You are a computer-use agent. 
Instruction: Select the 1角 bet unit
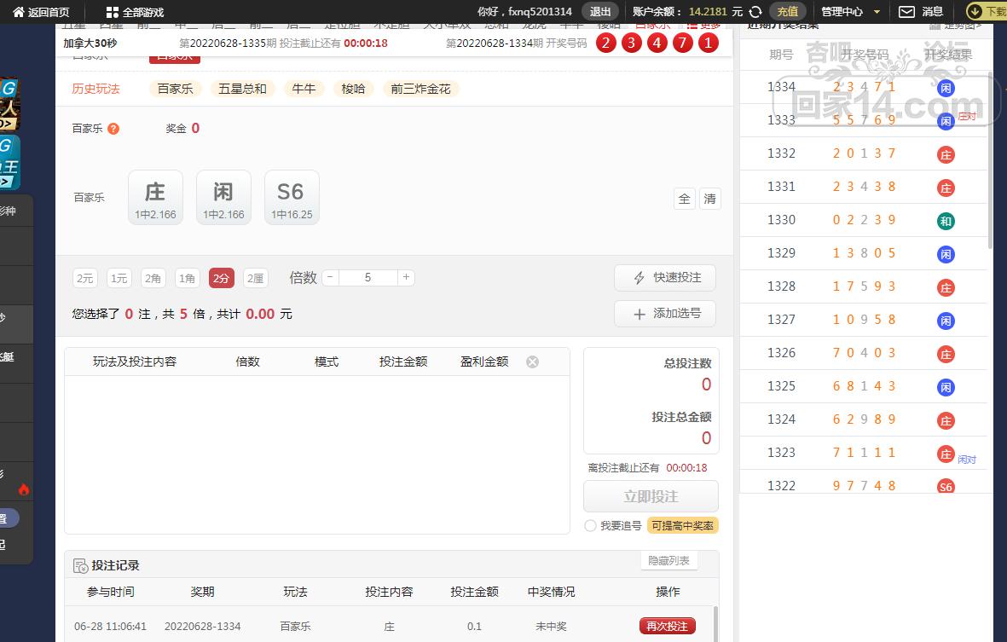pos(188,278)
